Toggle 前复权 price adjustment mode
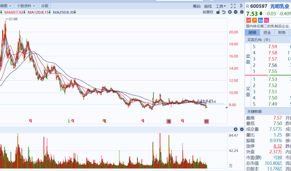 pos(208,12)
